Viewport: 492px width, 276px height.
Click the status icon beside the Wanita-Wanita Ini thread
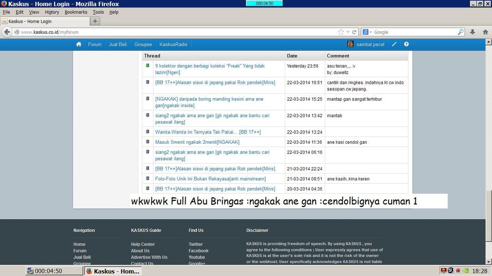(148, 131)
